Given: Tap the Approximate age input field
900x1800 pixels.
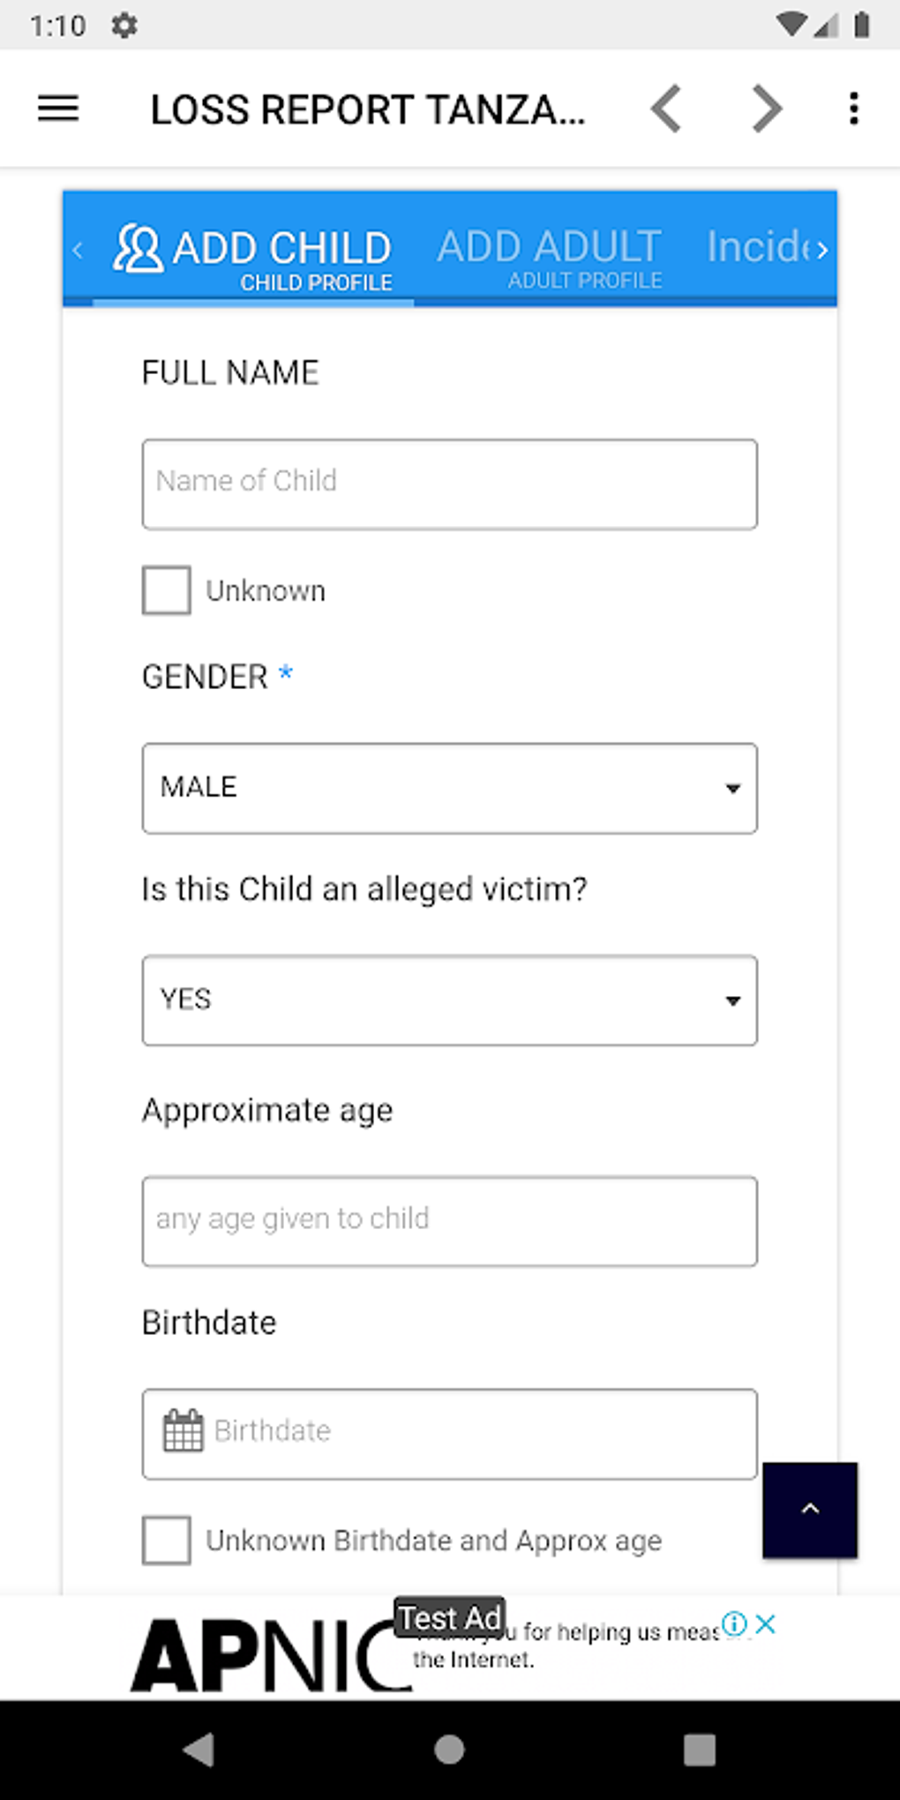Looking at the screenshot, I should [449, 1220].
